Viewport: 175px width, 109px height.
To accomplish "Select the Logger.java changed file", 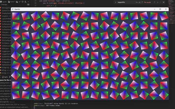I will point(5,51).
